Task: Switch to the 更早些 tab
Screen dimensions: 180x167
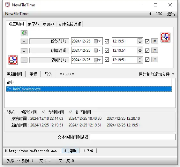Action: [x=34, y=24]
